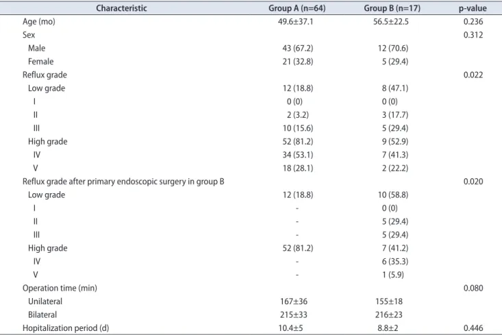The width and height of the screenshot is (502, 335).
Task: Click the cell '18 (28.1)'
Action: [297, 168]
